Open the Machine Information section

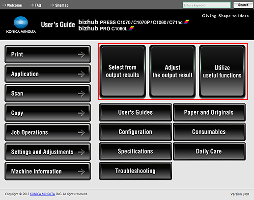click(x=48, y=171)
